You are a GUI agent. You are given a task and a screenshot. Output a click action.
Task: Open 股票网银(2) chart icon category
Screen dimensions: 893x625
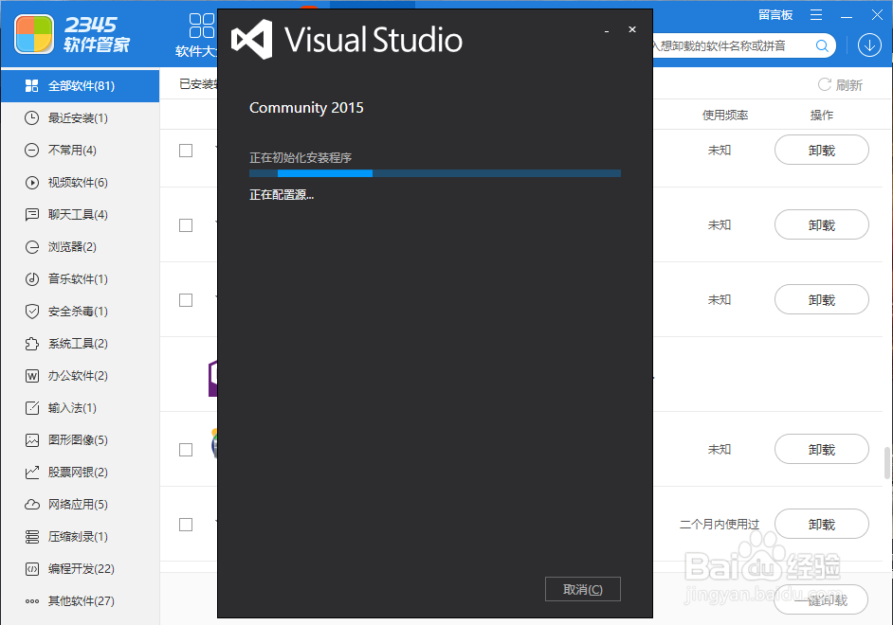pos(32,472)
